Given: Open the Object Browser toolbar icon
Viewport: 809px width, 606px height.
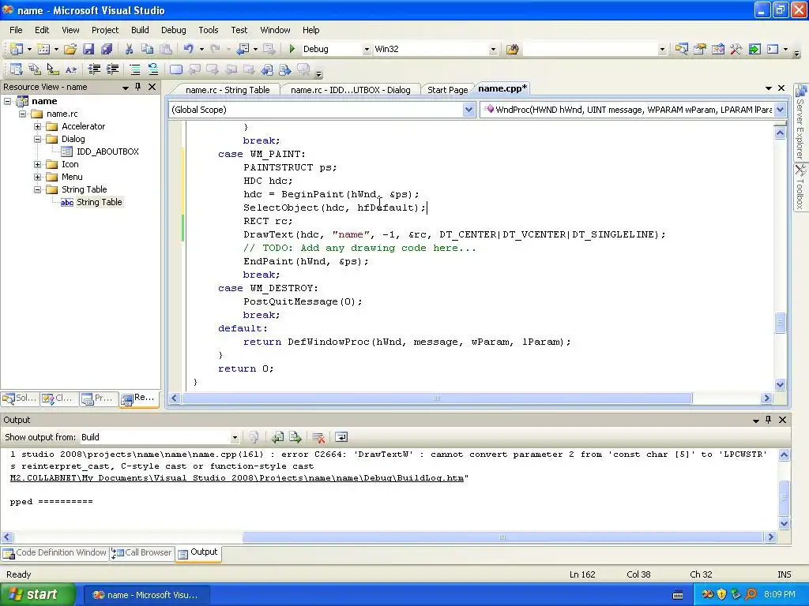Looking at the screenshot, I should pyautogui.click(x=717, y=49).
